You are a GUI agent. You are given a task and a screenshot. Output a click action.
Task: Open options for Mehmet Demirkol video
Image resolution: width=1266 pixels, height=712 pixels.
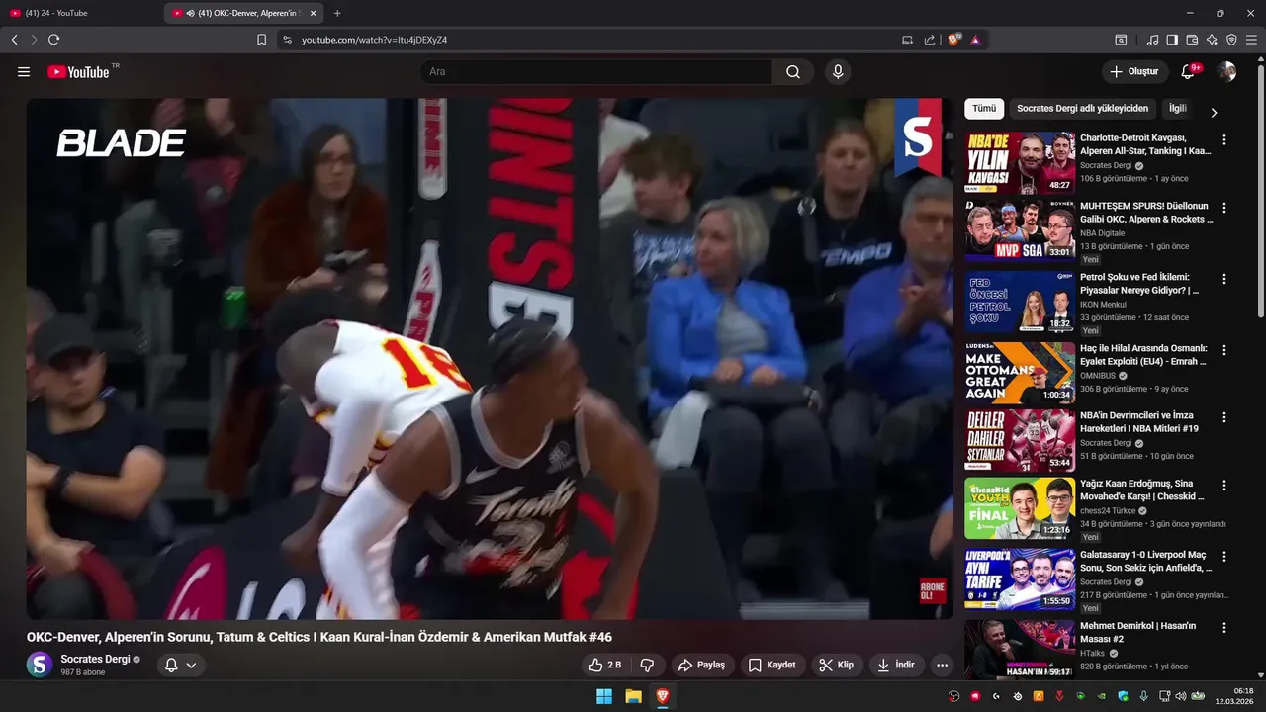(1224, 628)
